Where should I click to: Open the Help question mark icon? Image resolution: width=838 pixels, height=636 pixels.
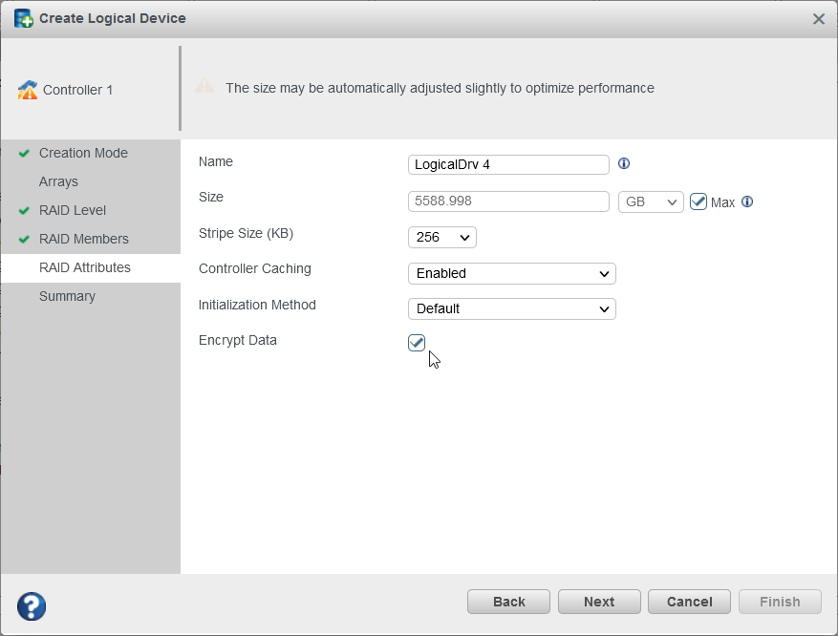coord(31,606)
